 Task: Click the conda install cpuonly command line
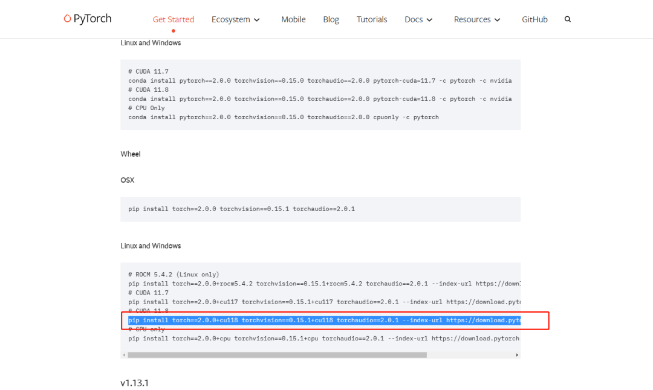point(283,117)
